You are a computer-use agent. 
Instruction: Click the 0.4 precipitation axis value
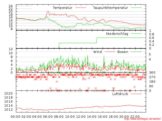point(152,41)
